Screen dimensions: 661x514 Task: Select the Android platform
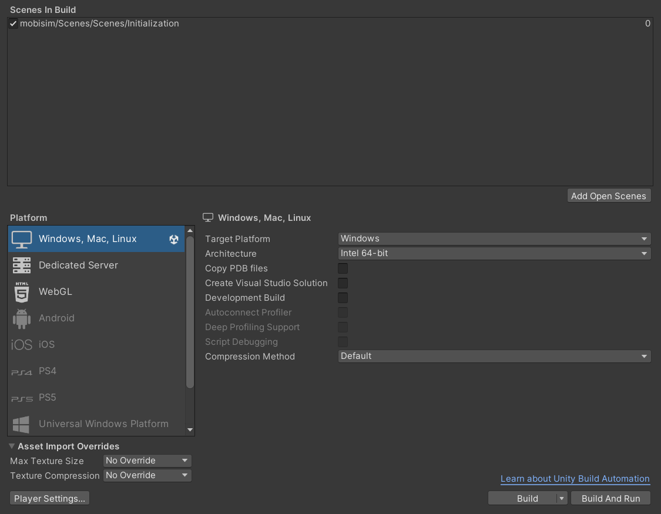point(96,318)
